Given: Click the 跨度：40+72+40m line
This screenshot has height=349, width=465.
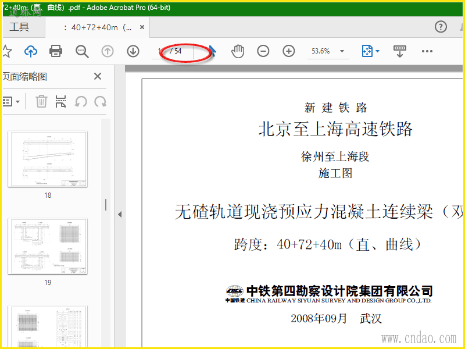Looking at the screenshot, I should 328,244.
